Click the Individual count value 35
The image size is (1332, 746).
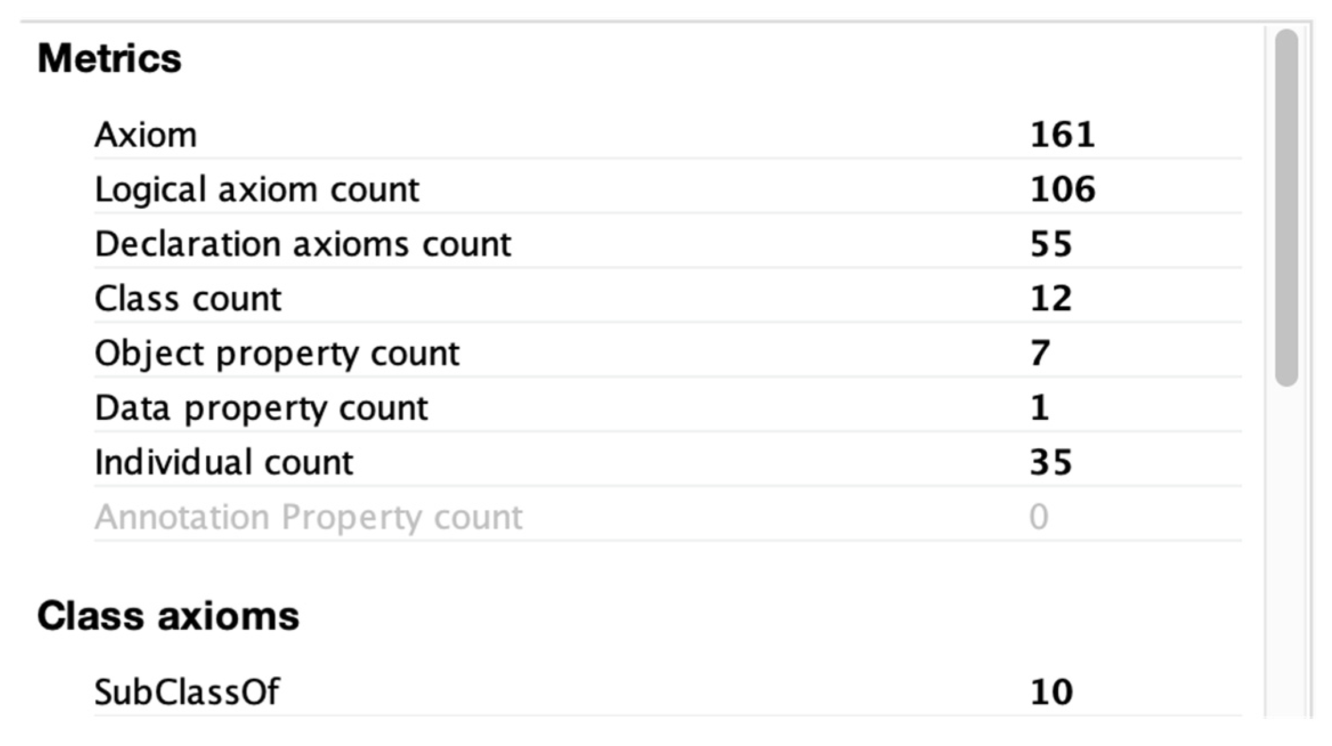[1050, 462]
